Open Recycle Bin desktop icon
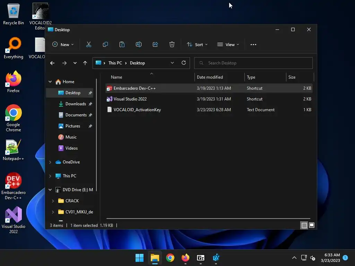Viewport: 355px width, 266px height. point(14,14)
